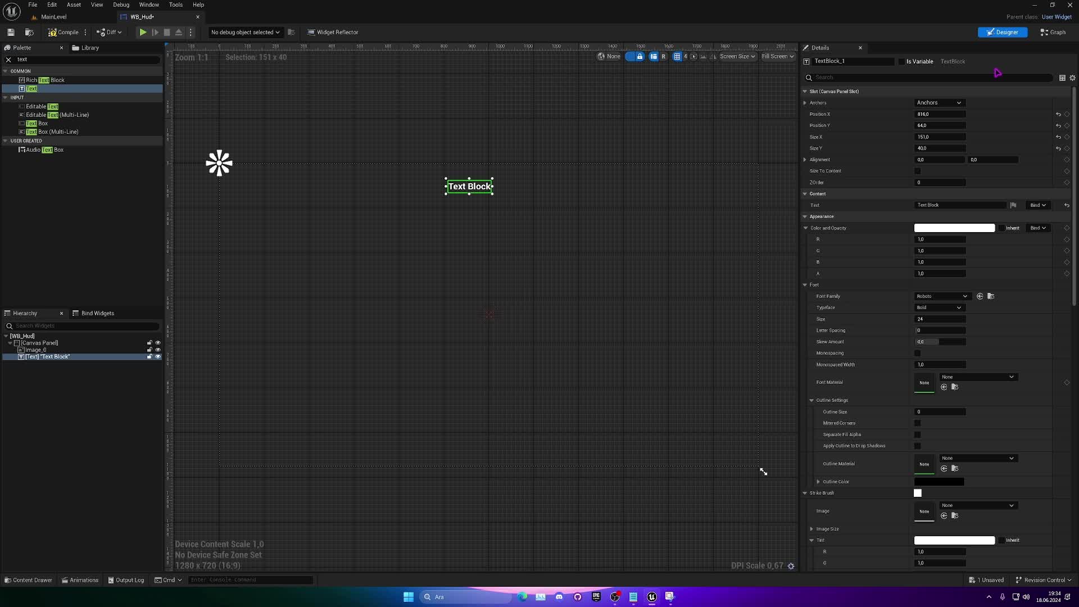Open the Diff dropdown
Image resolution: width=1079 pixels, height=607 pixels.
pos(109,32)
